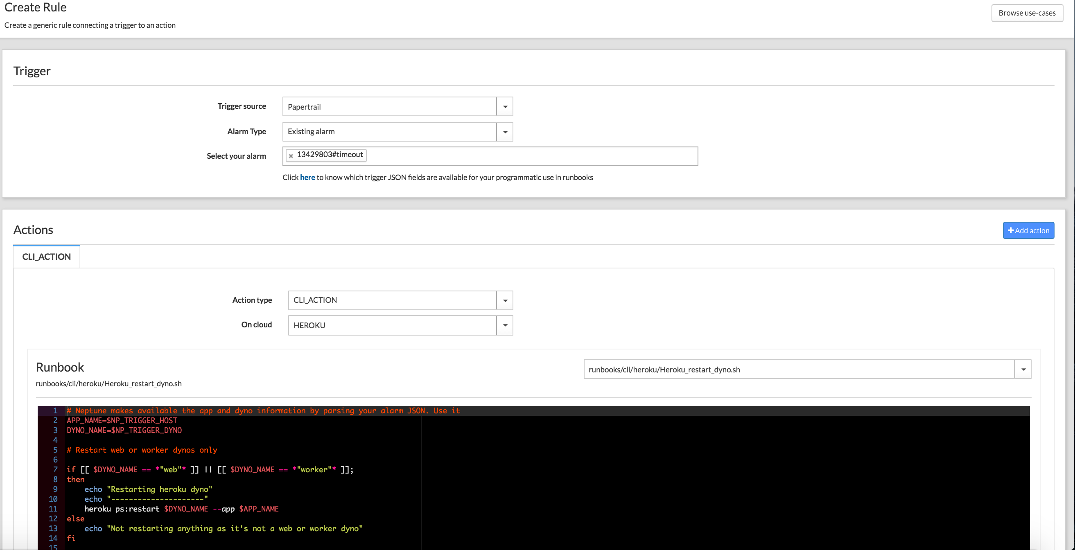Remove the 13429803#timeout alarm tag
This screenshot has height=550, width=1075.
click(x=291, y=156)
